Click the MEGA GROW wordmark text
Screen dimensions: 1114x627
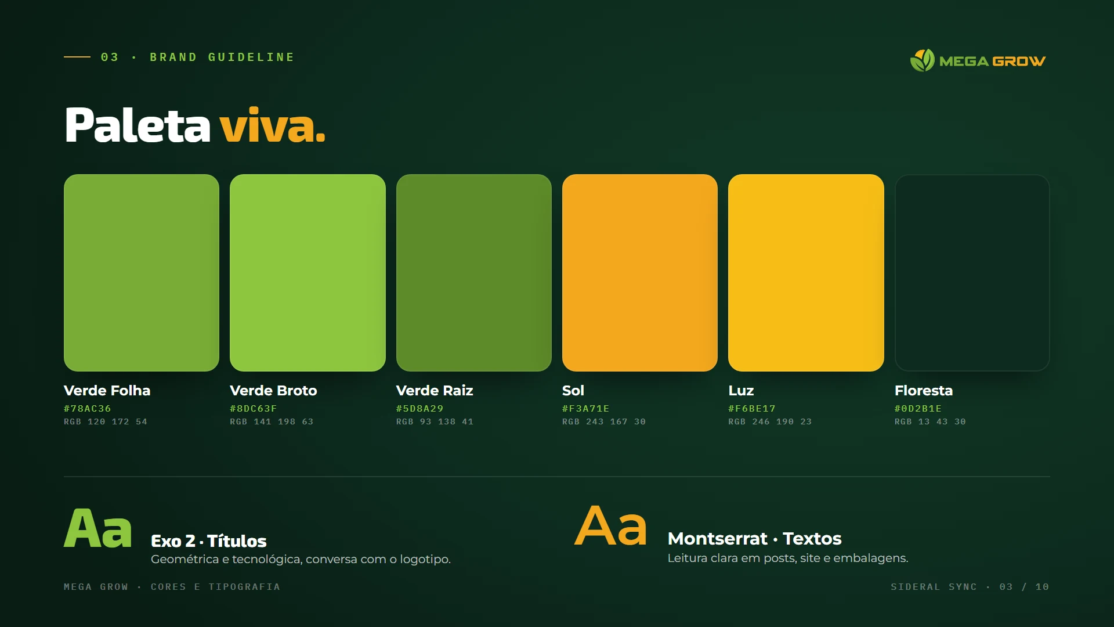992,61
